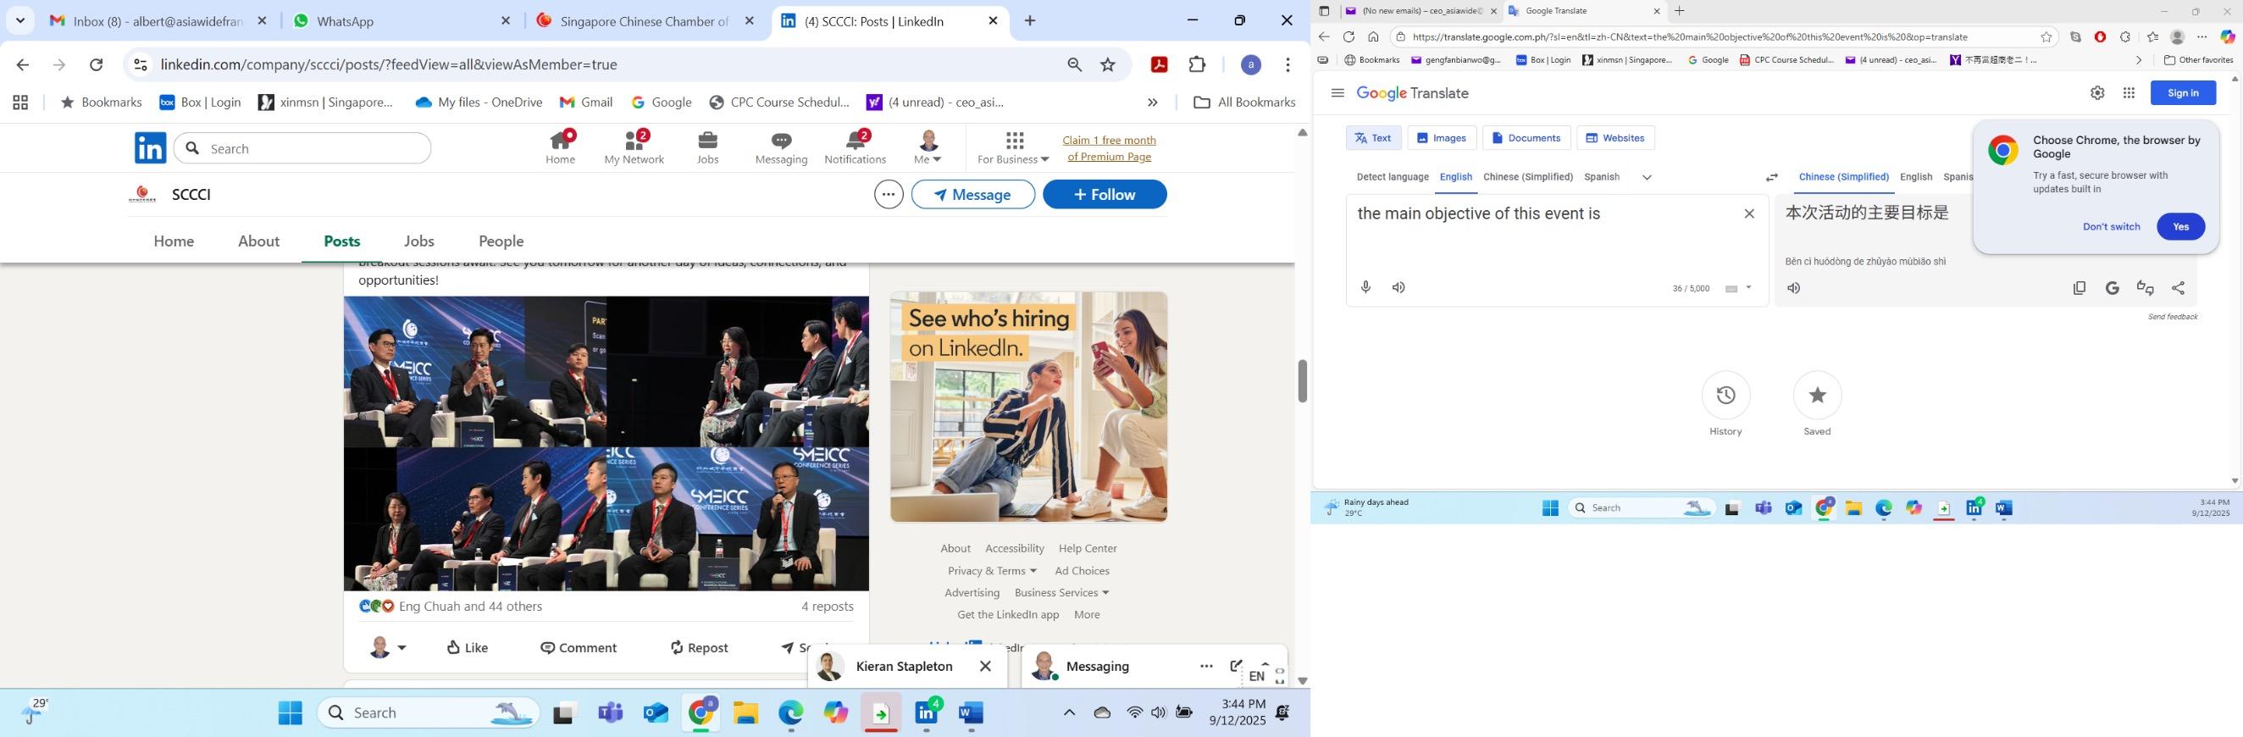Viewport: 2243px width, 737px height.
Task: Click LinkedIn page vertical scrollbar thumb
Action: pyautogui.click(x=1302, y=380)
